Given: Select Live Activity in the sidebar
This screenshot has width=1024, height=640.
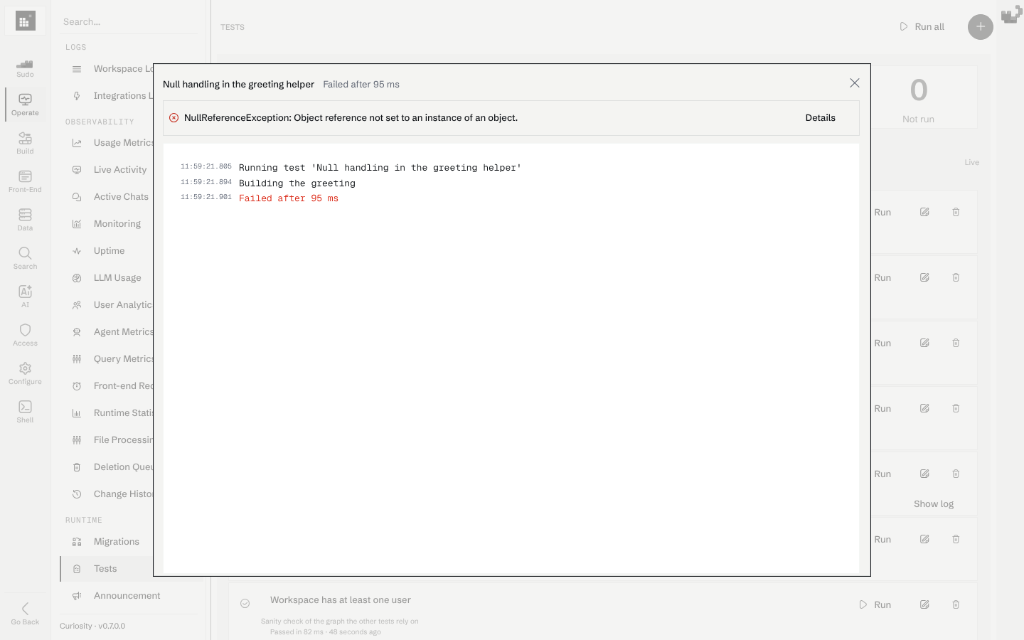Looking at the screenshot, I should tap(107, 170).
